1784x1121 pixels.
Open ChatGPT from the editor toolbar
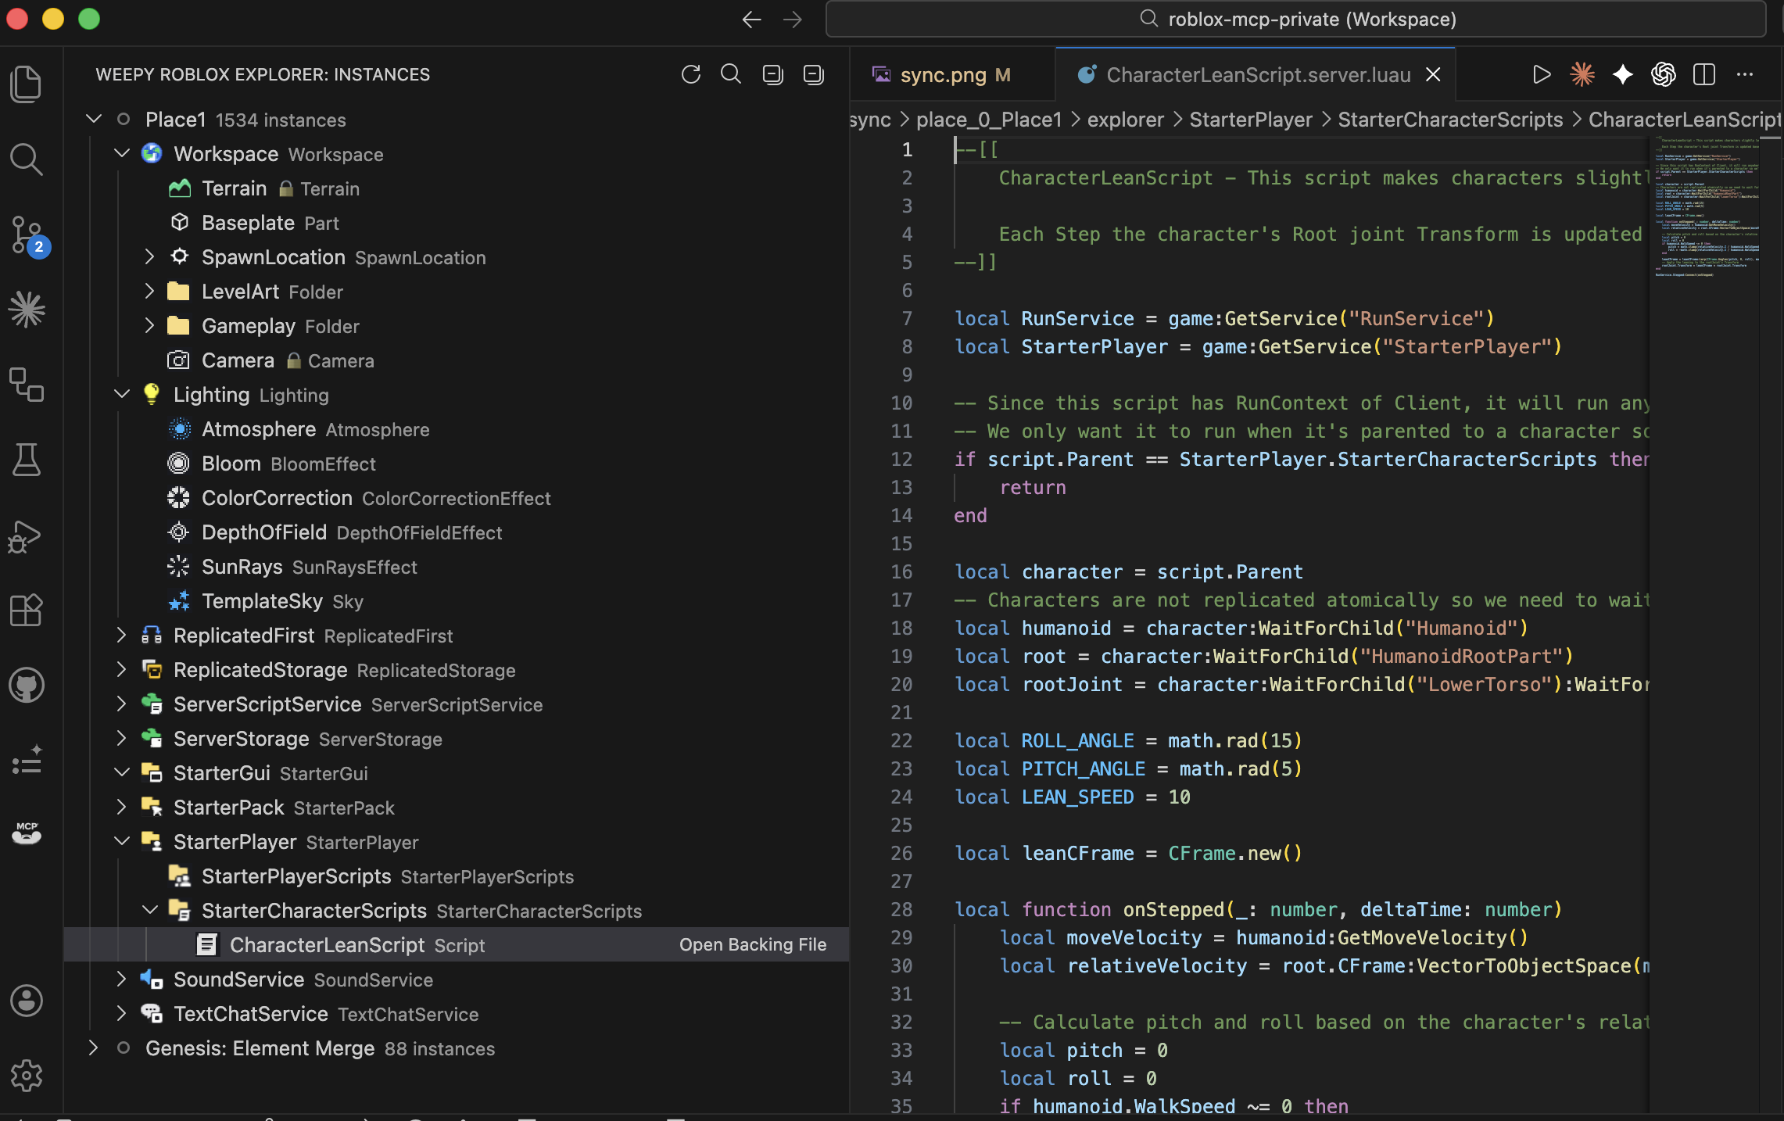(1664, 74)
